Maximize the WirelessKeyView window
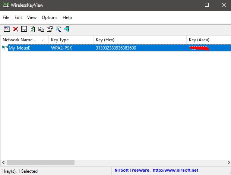 [x=207, y=5]
